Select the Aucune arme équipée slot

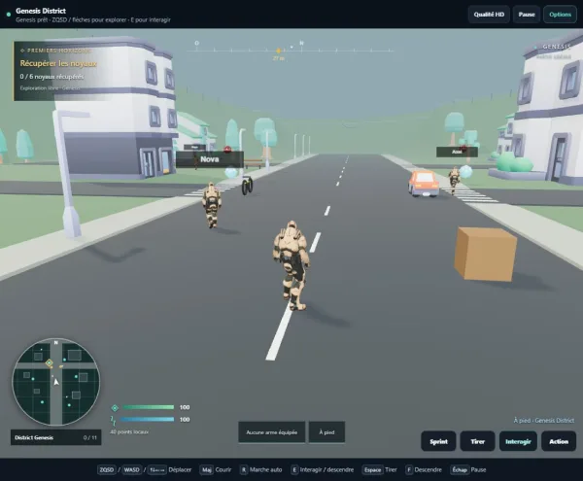click(x=272, y=432)
